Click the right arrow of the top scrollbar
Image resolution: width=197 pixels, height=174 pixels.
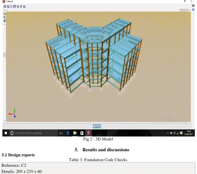pos(190,10)
